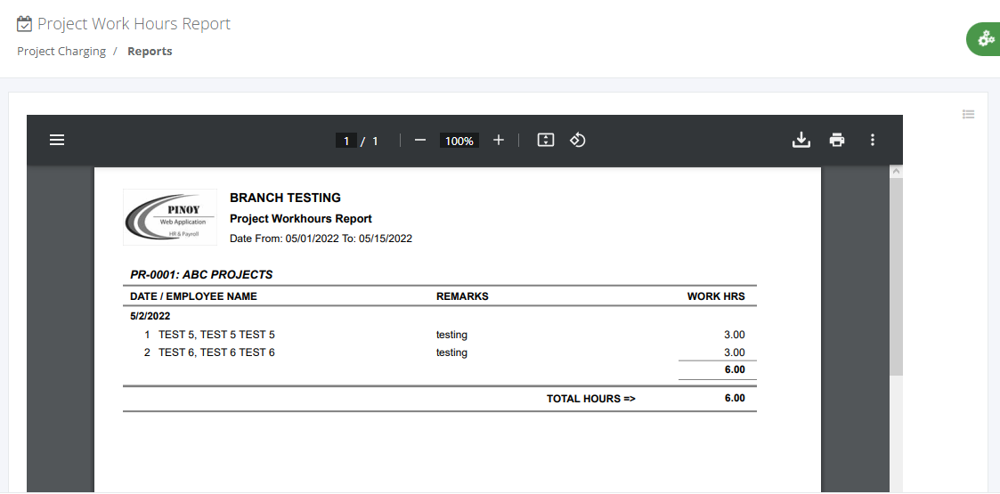This screenshot has width=1000, height=494.
Task: Open the three-dot more actions menu
Action: tap(873, 140)
